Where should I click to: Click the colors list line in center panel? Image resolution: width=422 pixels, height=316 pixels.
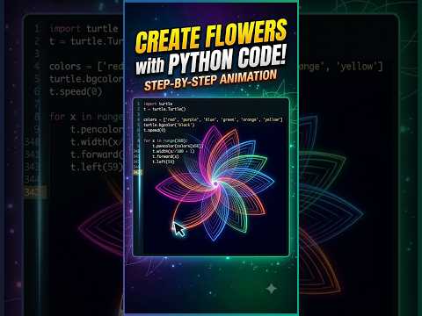[x=213, y=119]
